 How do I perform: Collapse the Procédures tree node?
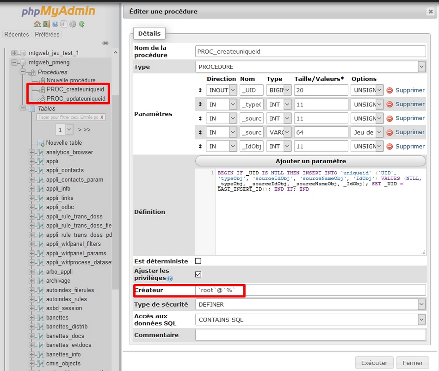[x=23, y=72]
